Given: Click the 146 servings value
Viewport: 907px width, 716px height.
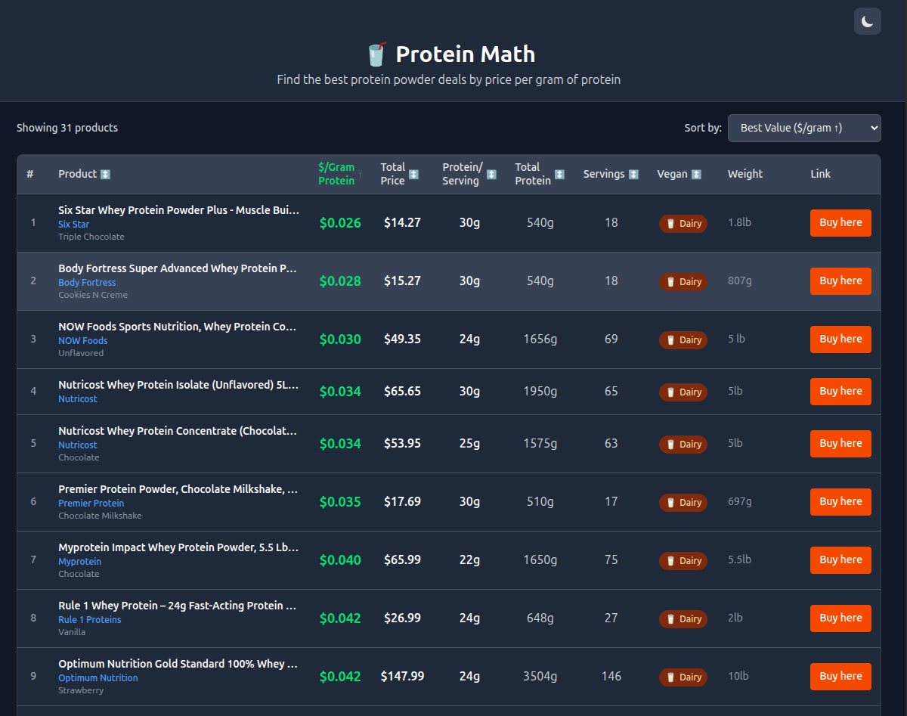Looking at the screenshot, I should click(x=611, y=676).
